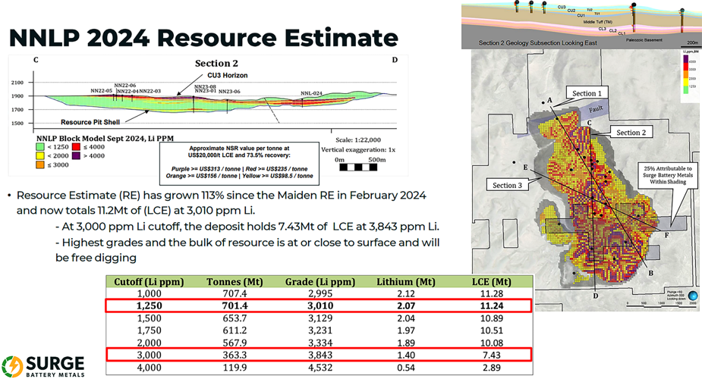Select the purple > 4000 legend swatch
Viewport: 702px width, 379px height.
click(x=76, y=156)
